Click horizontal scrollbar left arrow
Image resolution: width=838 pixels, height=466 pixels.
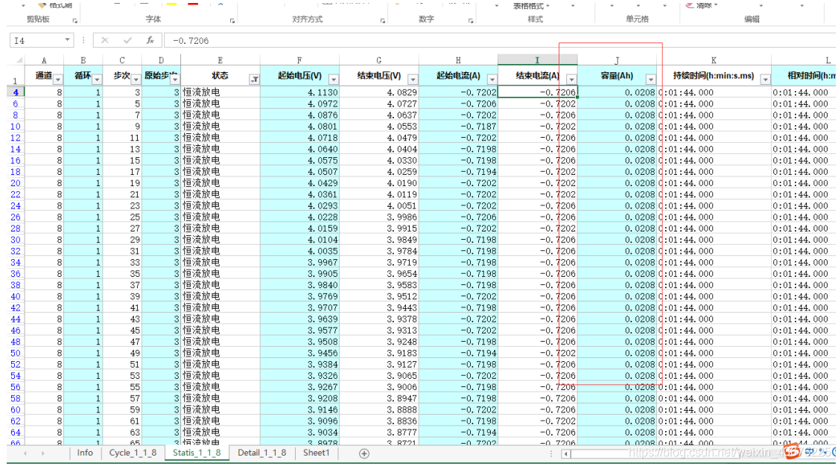(565, 454)
